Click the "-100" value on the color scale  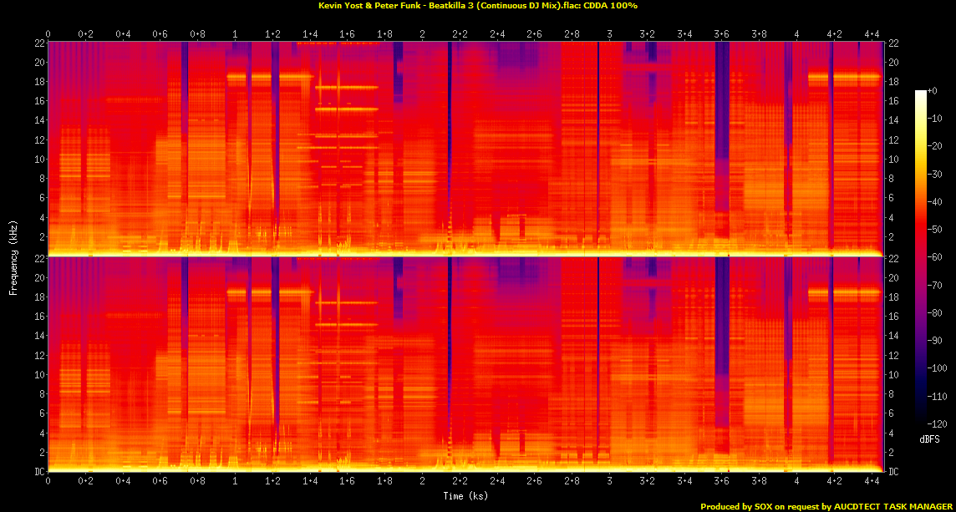click(x=937, y=368)
